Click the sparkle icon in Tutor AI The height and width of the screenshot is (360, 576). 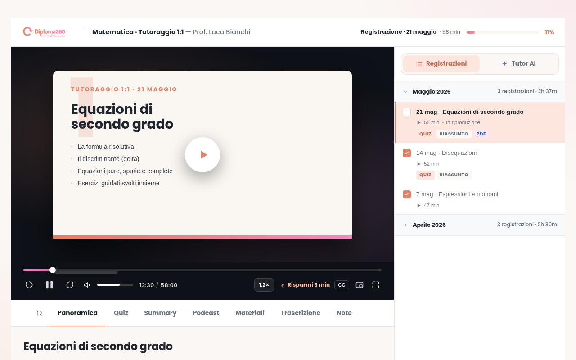tap(505, 64)
